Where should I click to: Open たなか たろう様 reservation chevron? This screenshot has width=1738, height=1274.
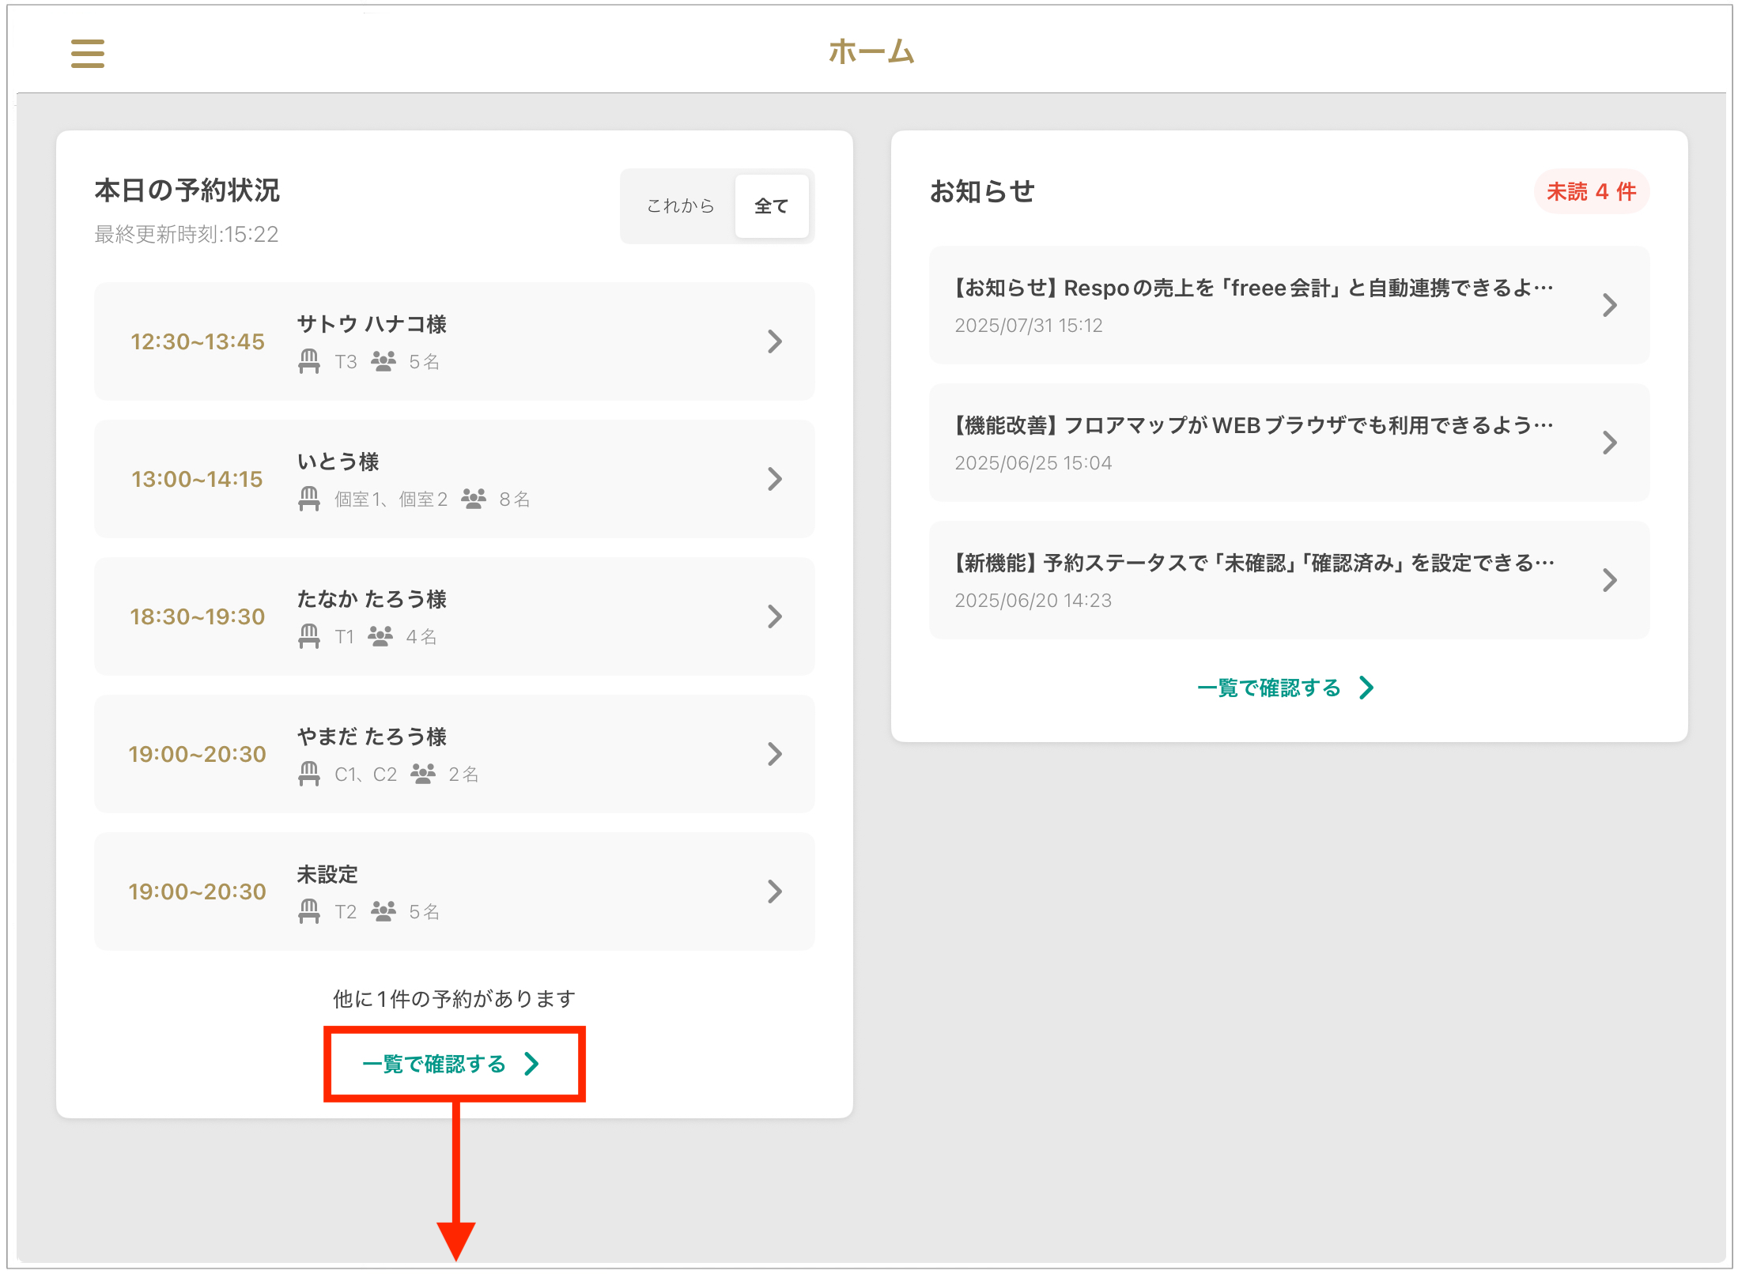pyautogui.click(x=775, y=616)
